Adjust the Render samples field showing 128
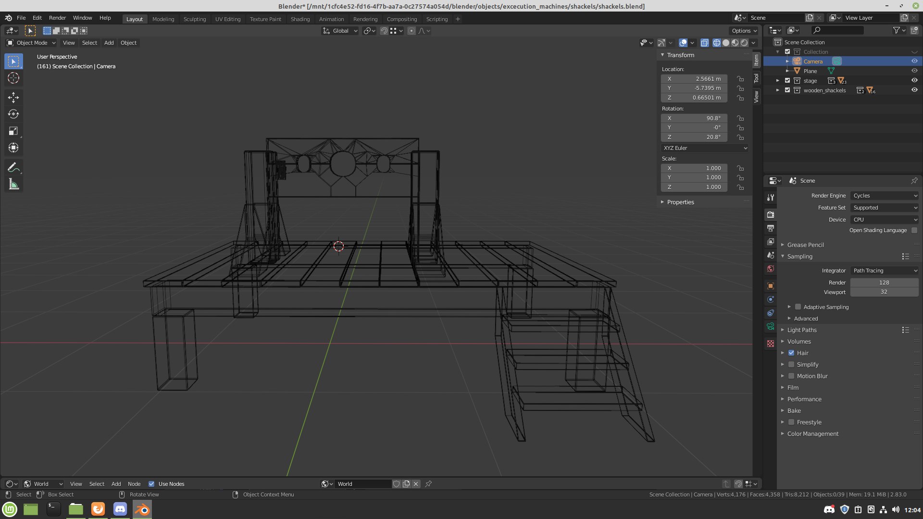 point(884,283)
